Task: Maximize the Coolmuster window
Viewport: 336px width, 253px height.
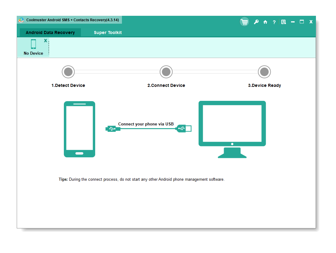Action: pos(302,22)
